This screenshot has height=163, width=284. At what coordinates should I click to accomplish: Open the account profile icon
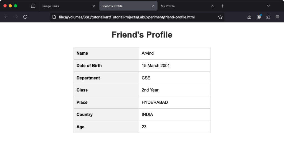pyautogui.click(x=259, y=17)
